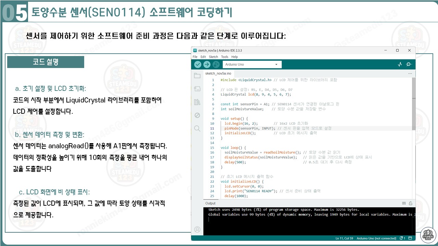Click line number 16 in gutter
Viewport: 438px width, 246px height.
(x=212, y=152)
